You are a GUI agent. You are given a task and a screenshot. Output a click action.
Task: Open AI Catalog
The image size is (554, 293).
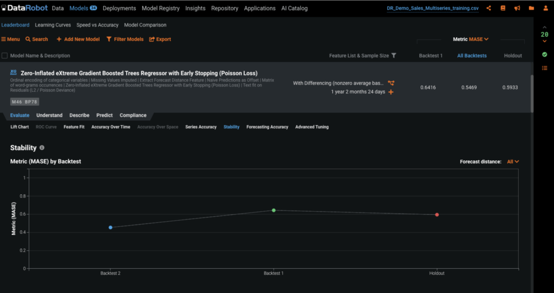294,8
